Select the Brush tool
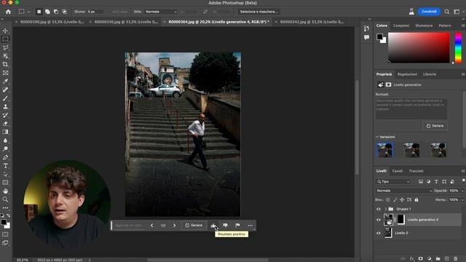The width and height of the screenshot is (466, 262). 5,98
